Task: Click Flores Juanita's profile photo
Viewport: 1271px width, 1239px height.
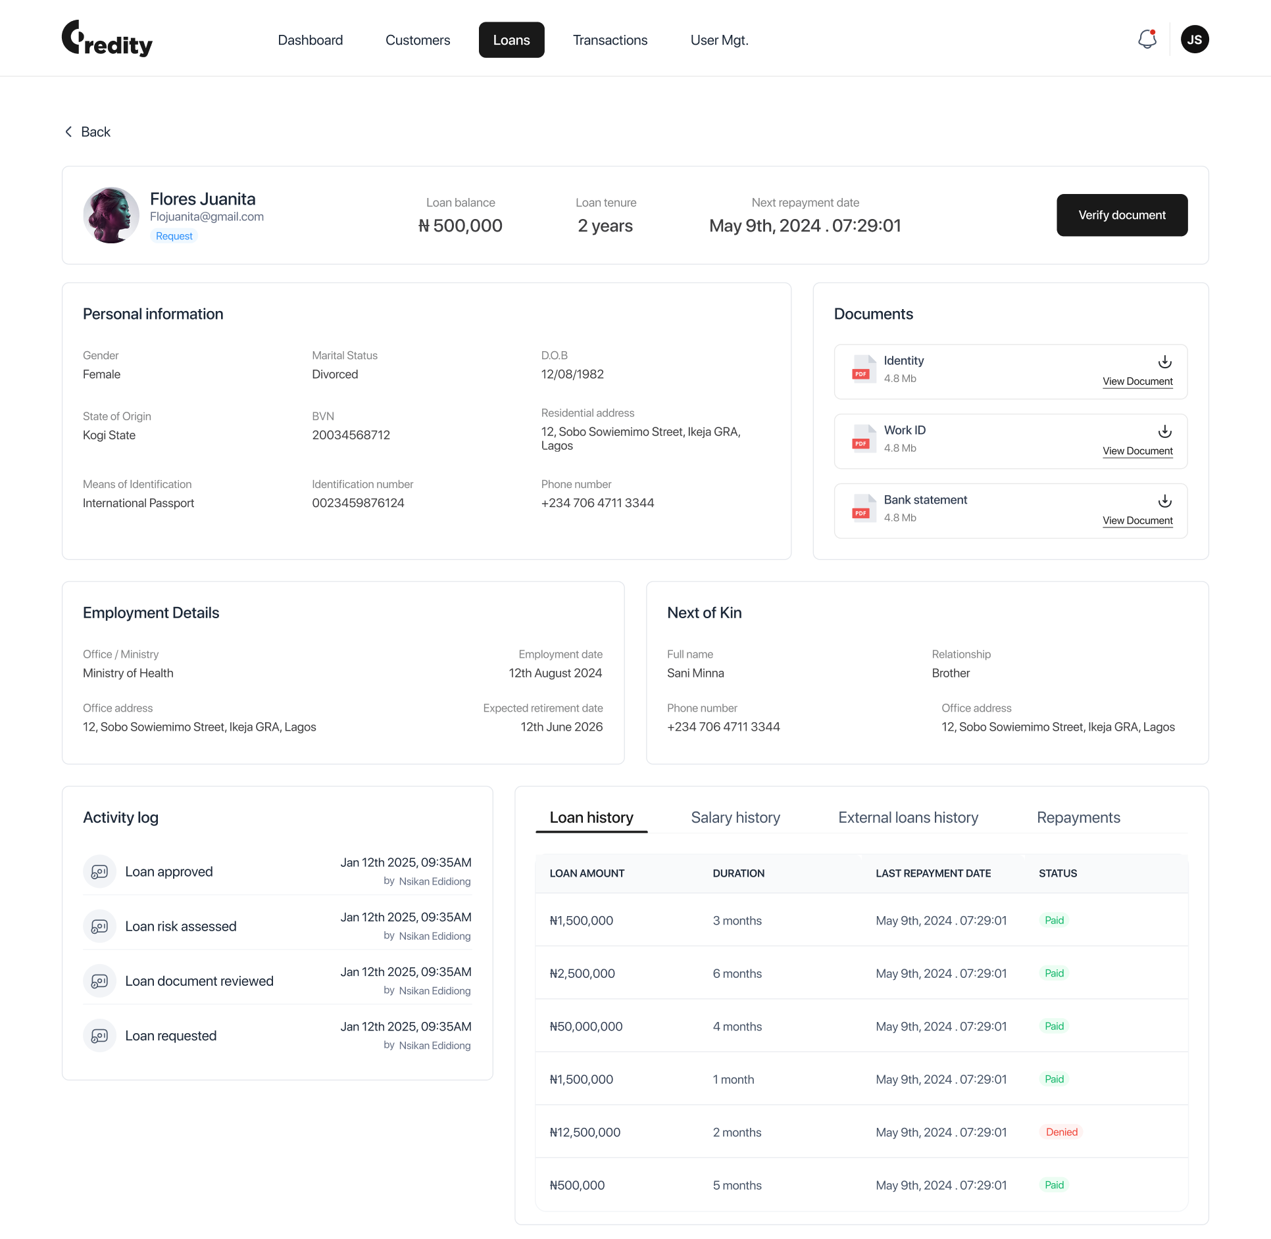Action: [x=111, y=215]
